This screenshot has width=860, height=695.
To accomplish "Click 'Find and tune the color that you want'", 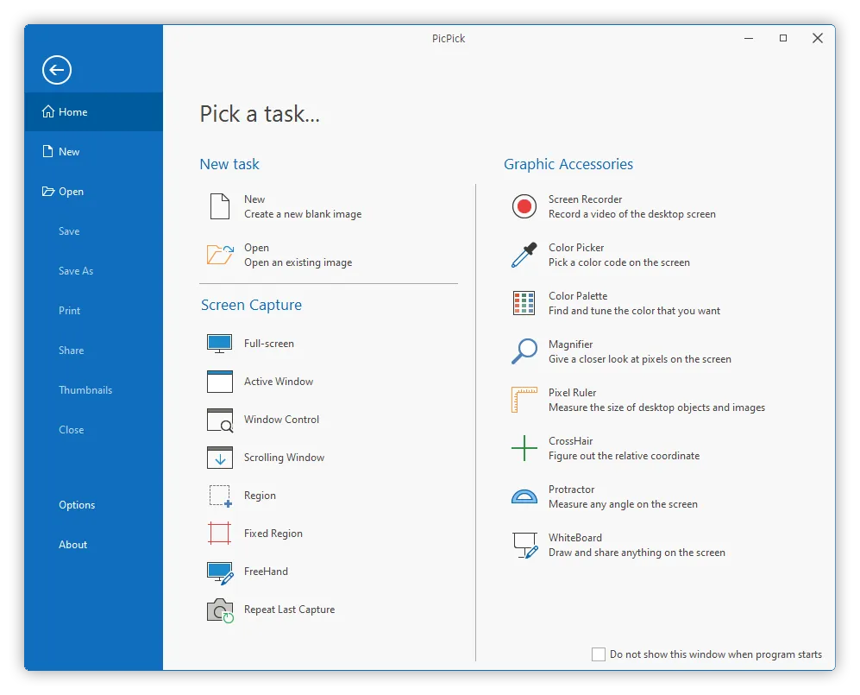I will pos(634,311).
